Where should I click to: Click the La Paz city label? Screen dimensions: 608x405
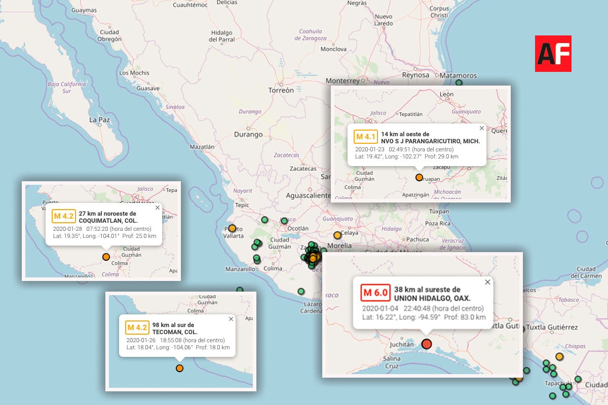click(x=99, y=119)
